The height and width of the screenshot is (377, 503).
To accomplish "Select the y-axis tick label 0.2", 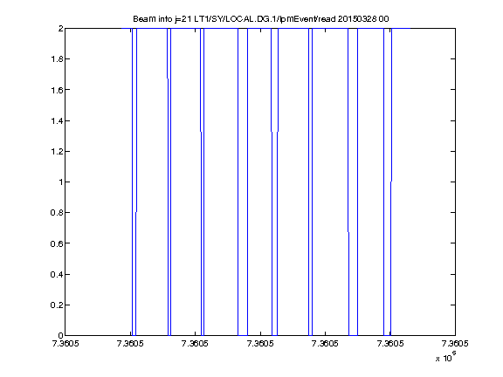I will coord(57,305).
